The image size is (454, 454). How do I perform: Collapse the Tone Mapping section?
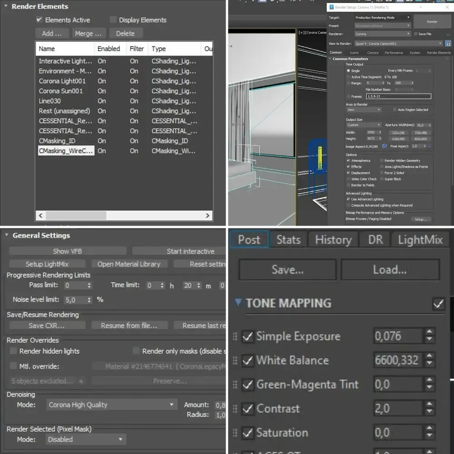click(238, 303)
